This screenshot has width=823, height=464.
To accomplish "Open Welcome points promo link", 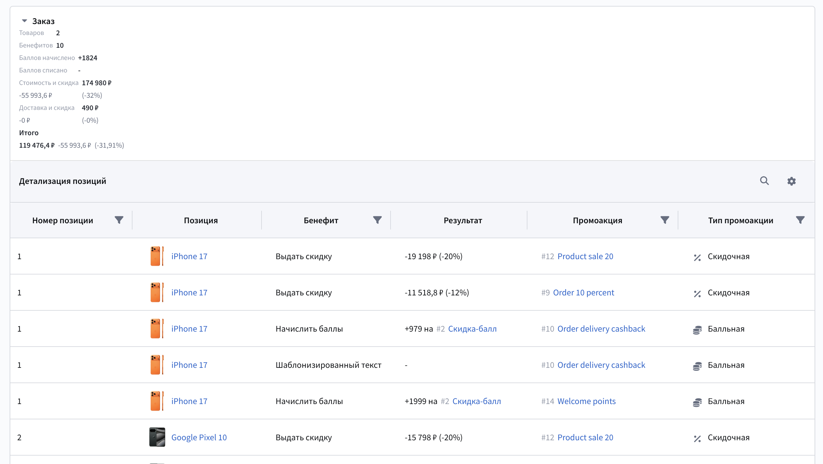I will click(586, 401).
